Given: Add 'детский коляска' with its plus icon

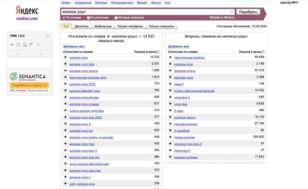Looking at the screenshot, I should point(170,124).
